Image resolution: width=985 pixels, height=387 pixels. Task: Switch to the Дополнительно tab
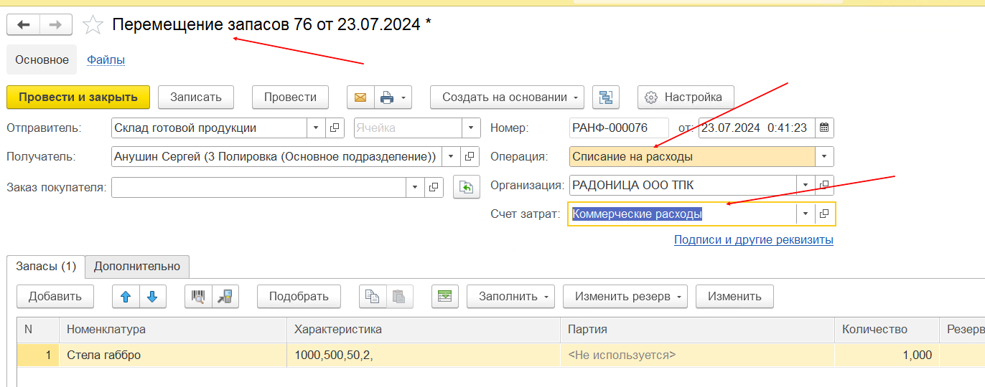(137, 267)
